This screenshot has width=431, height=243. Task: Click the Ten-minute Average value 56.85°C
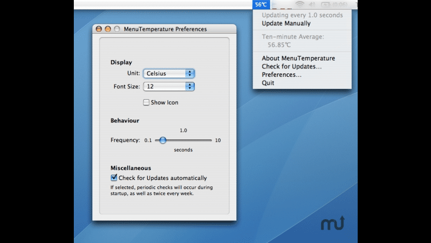pos(279,45)
